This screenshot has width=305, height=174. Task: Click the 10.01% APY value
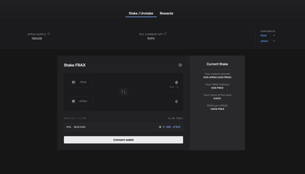(x=151, y=38)
